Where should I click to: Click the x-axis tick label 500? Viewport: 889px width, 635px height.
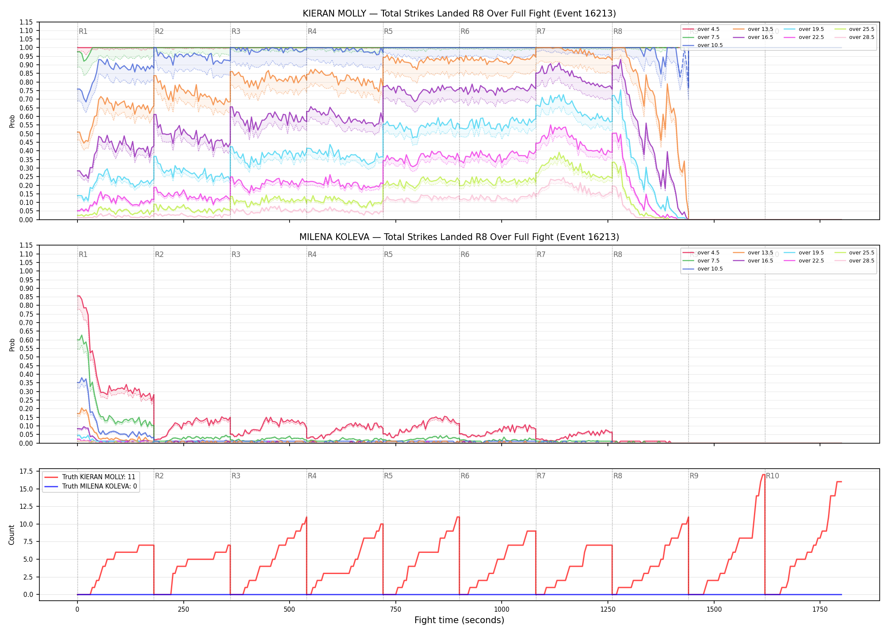[290, 610]
